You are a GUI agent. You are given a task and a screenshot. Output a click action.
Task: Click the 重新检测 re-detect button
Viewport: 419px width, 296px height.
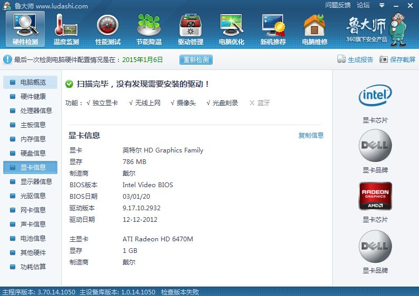(196, 59)
